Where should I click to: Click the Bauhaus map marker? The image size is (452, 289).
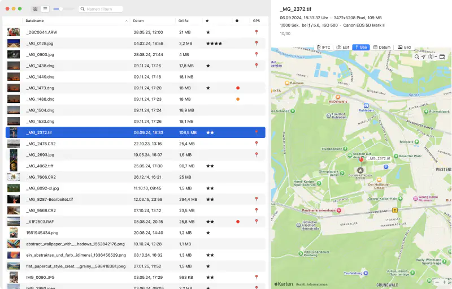tap(287, 83)
